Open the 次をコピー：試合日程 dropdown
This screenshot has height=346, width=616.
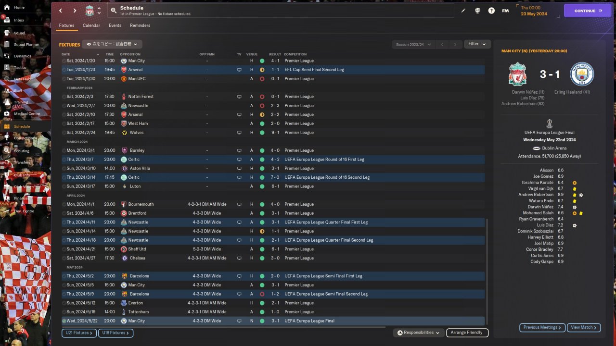click(112, 44)
